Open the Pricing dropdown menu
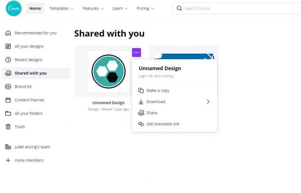The image size is (301, 193). click(145, 9)
